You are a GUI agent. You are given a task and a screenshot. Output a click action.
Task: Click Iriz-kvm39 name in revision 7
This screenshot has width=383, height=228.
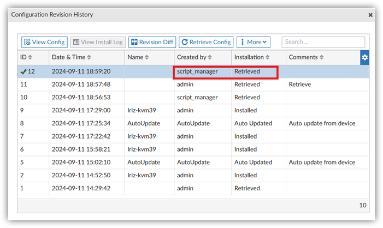(x=142, y=136)
